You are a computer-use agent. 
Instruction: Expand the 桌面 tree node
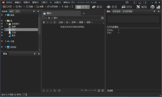pos(6,15)
